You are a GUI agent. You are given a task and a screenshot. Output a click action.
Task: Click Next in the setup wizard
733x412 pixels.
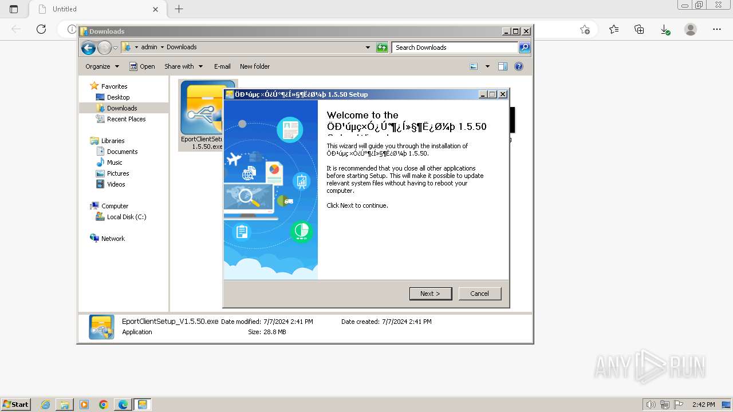431,294
